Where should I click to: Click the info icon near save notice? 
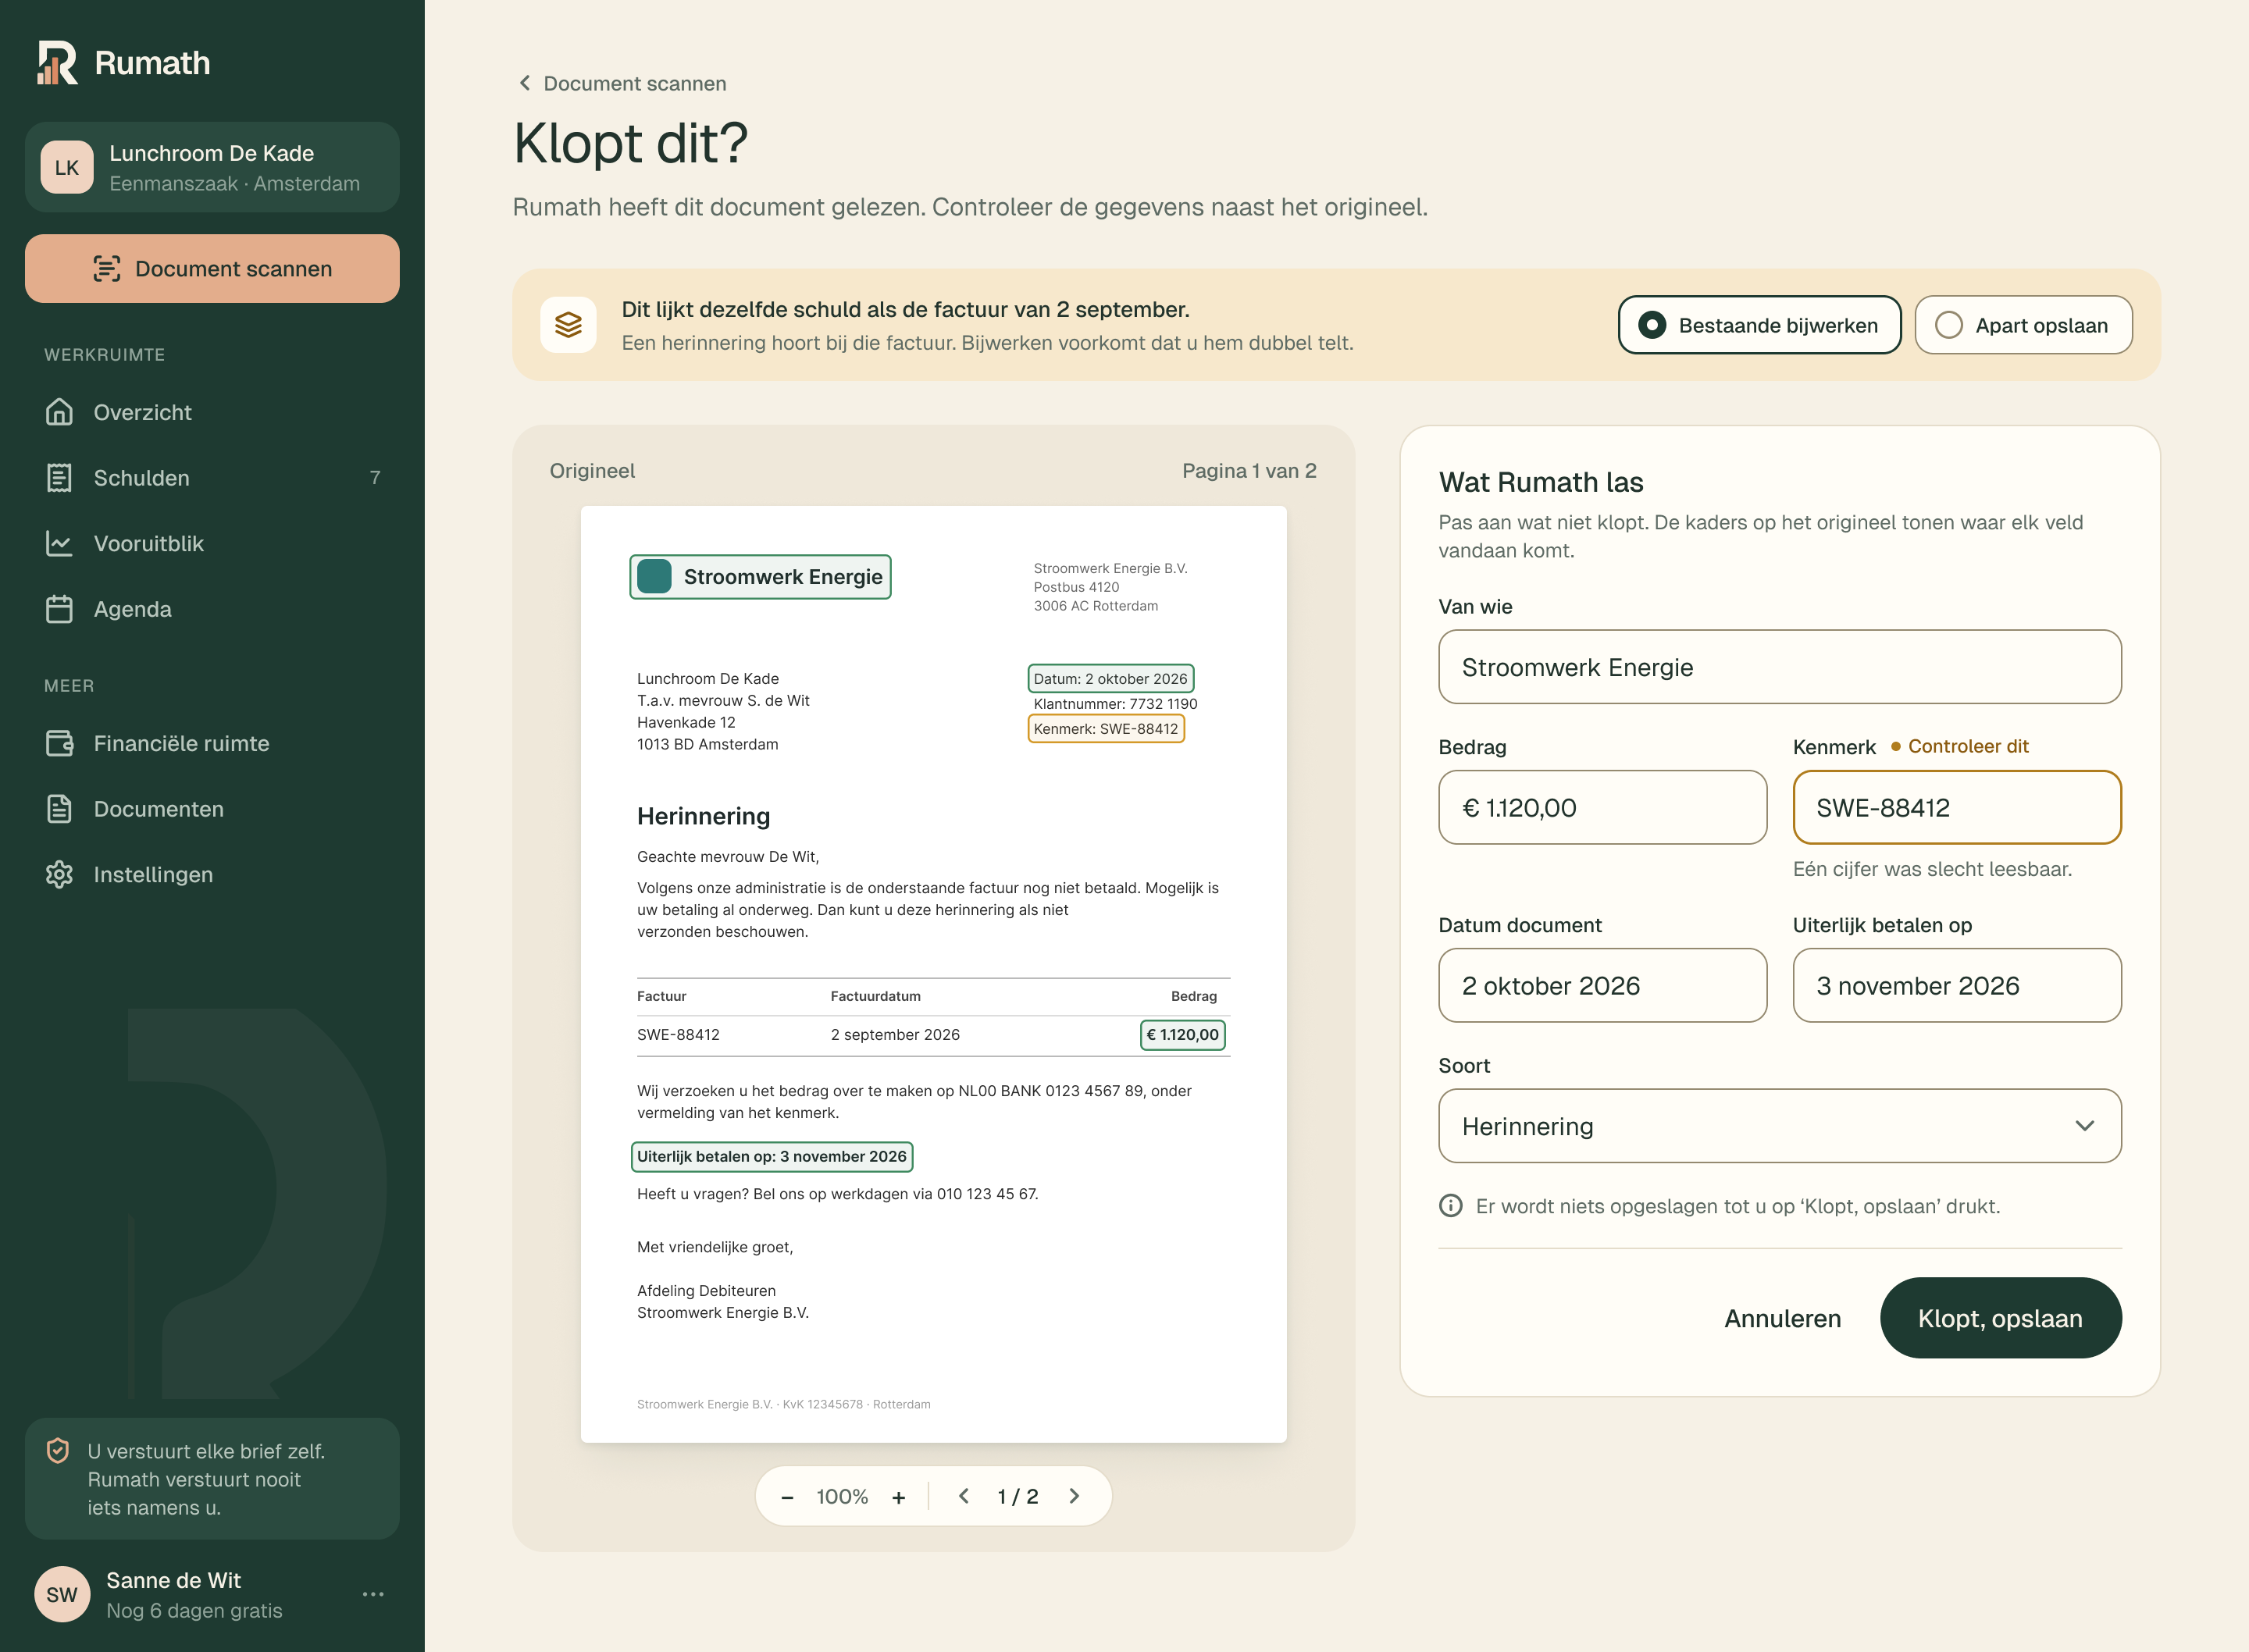click(1450, 1206)
